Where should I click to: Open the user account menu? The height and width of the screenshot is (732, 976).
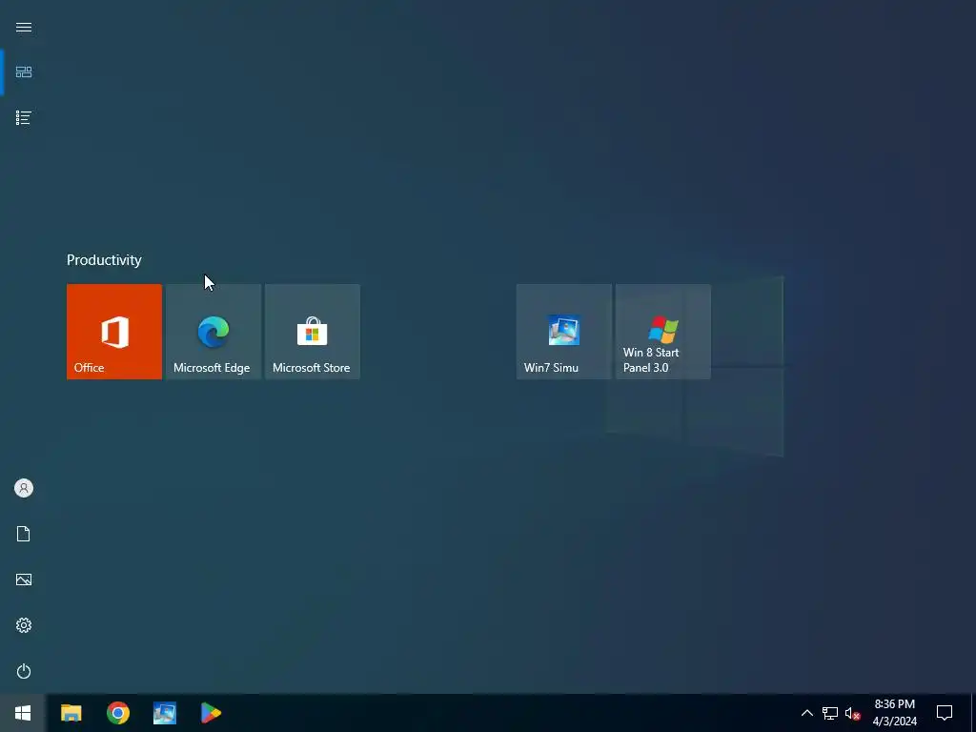pos(24,488)
